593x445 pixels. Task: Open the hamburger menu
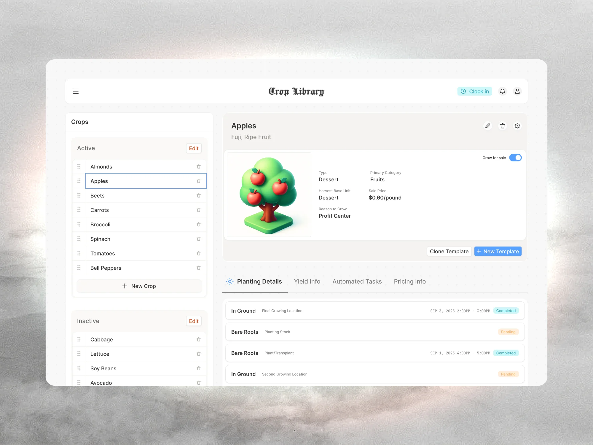click(76, 91)
